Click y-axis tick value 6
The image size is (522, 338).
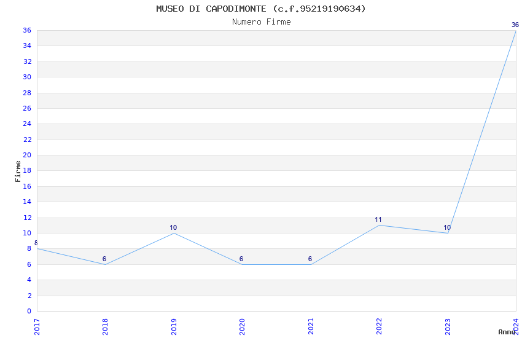pos(29,264)
